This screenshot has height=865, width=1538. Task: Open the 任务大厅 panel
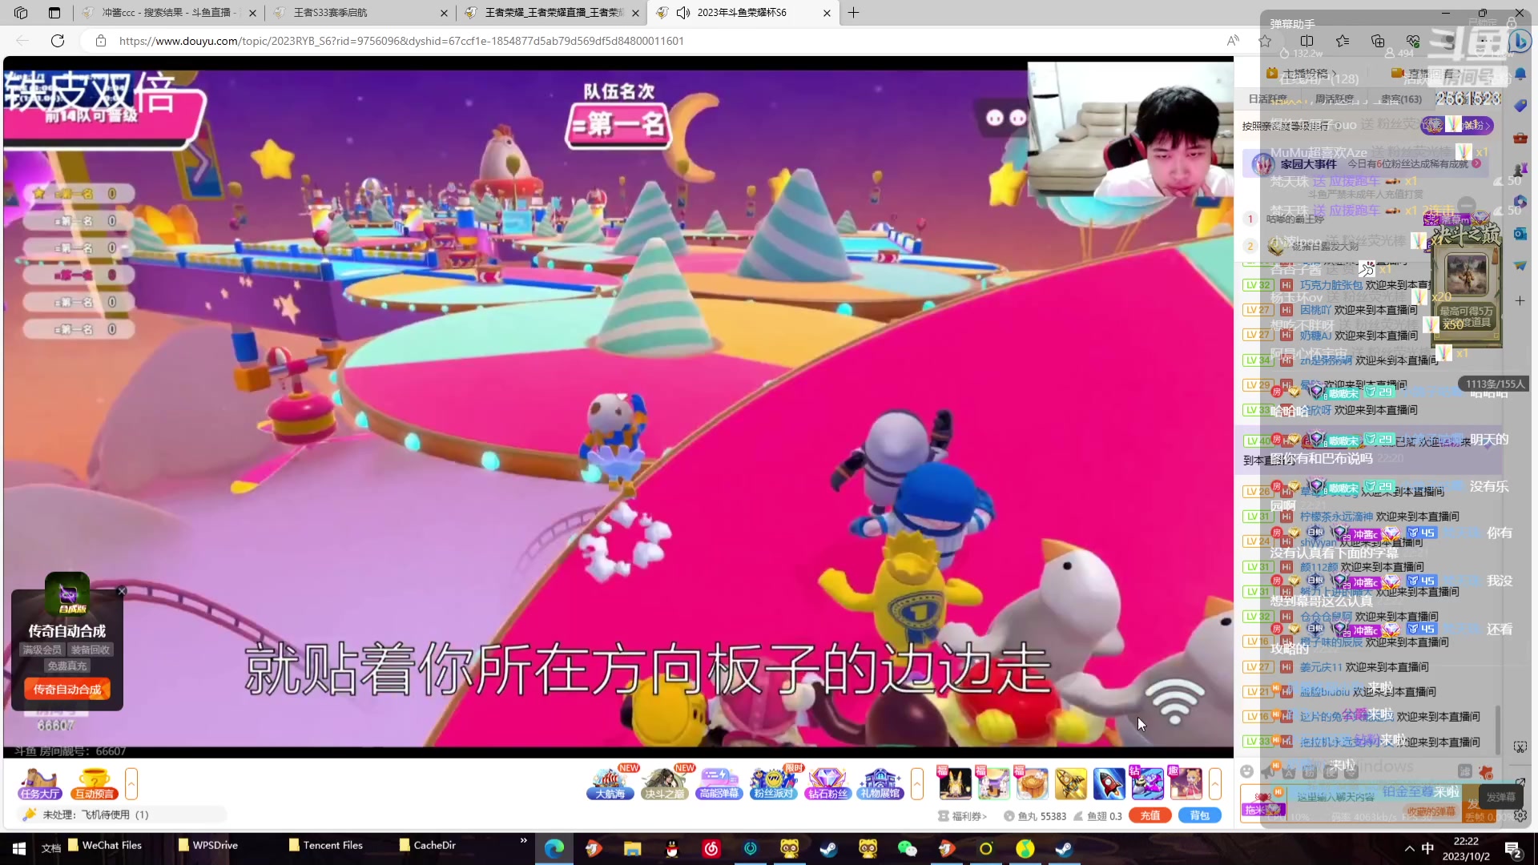click(x=38, y=783)
